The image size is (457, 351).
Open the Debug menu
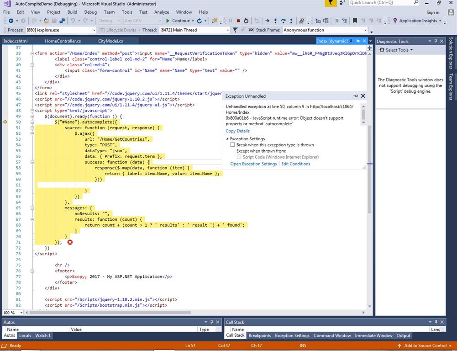[x=90, y=12]
